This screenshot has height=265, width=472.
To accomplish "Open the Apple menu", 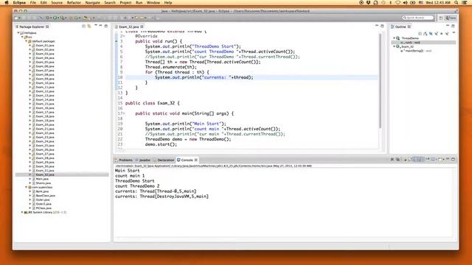I will click(7, 2).
